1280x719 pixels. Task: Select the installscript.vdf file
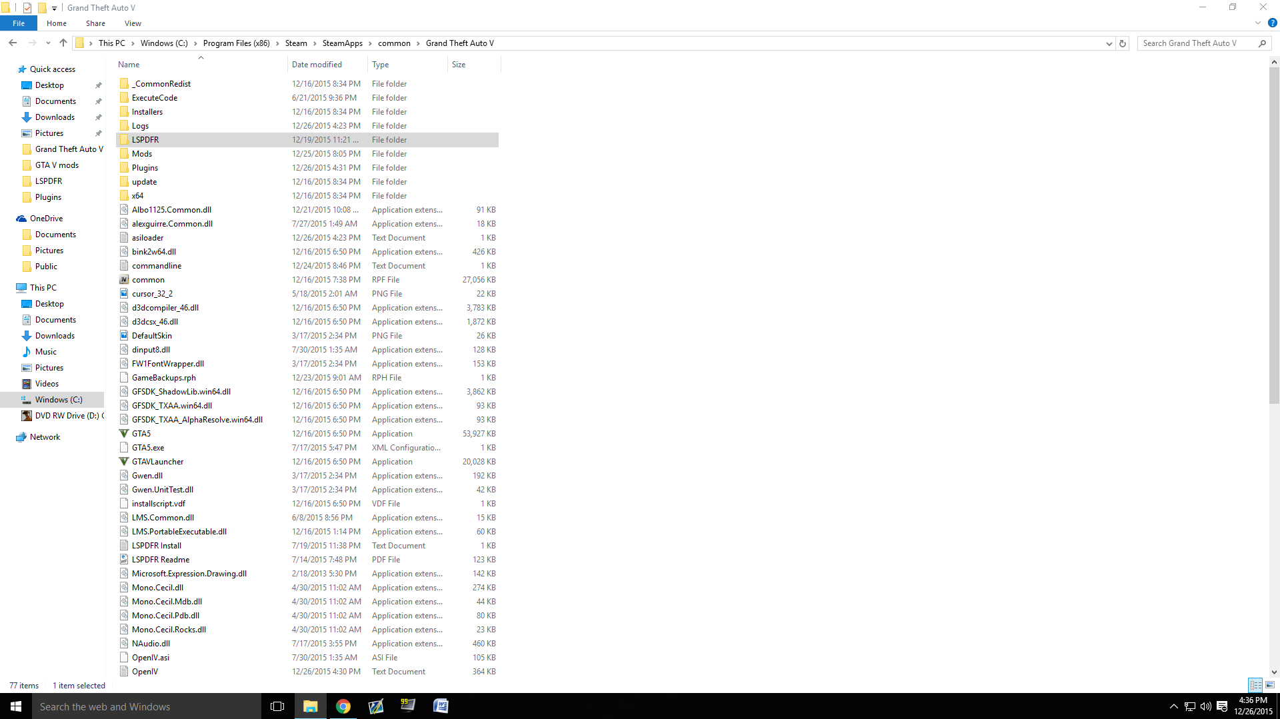(307, 504)
